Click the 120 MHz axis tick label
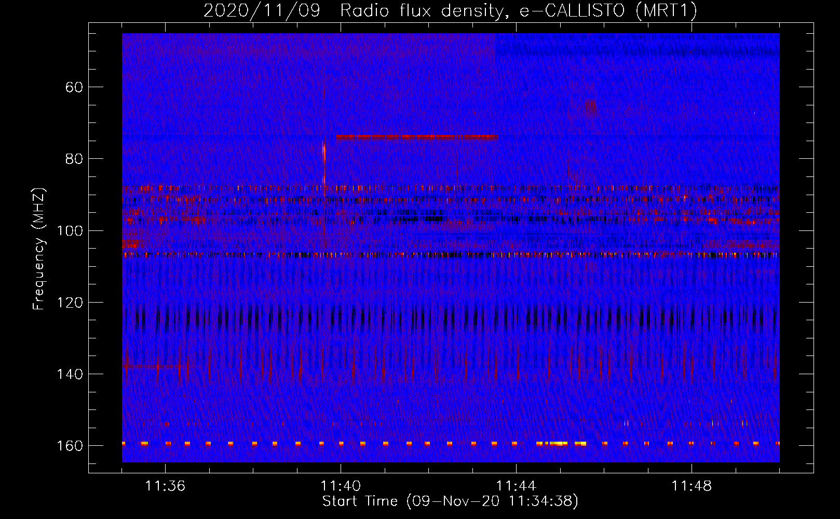Screen dimensions: 840x519 [70, 303]
